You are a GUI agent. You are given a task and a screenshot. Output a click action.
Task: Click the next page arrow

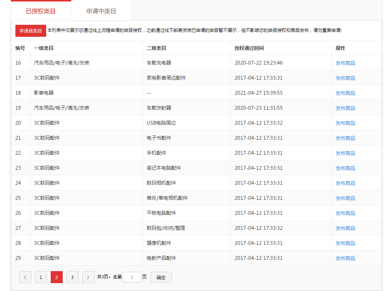pos(88,277)
